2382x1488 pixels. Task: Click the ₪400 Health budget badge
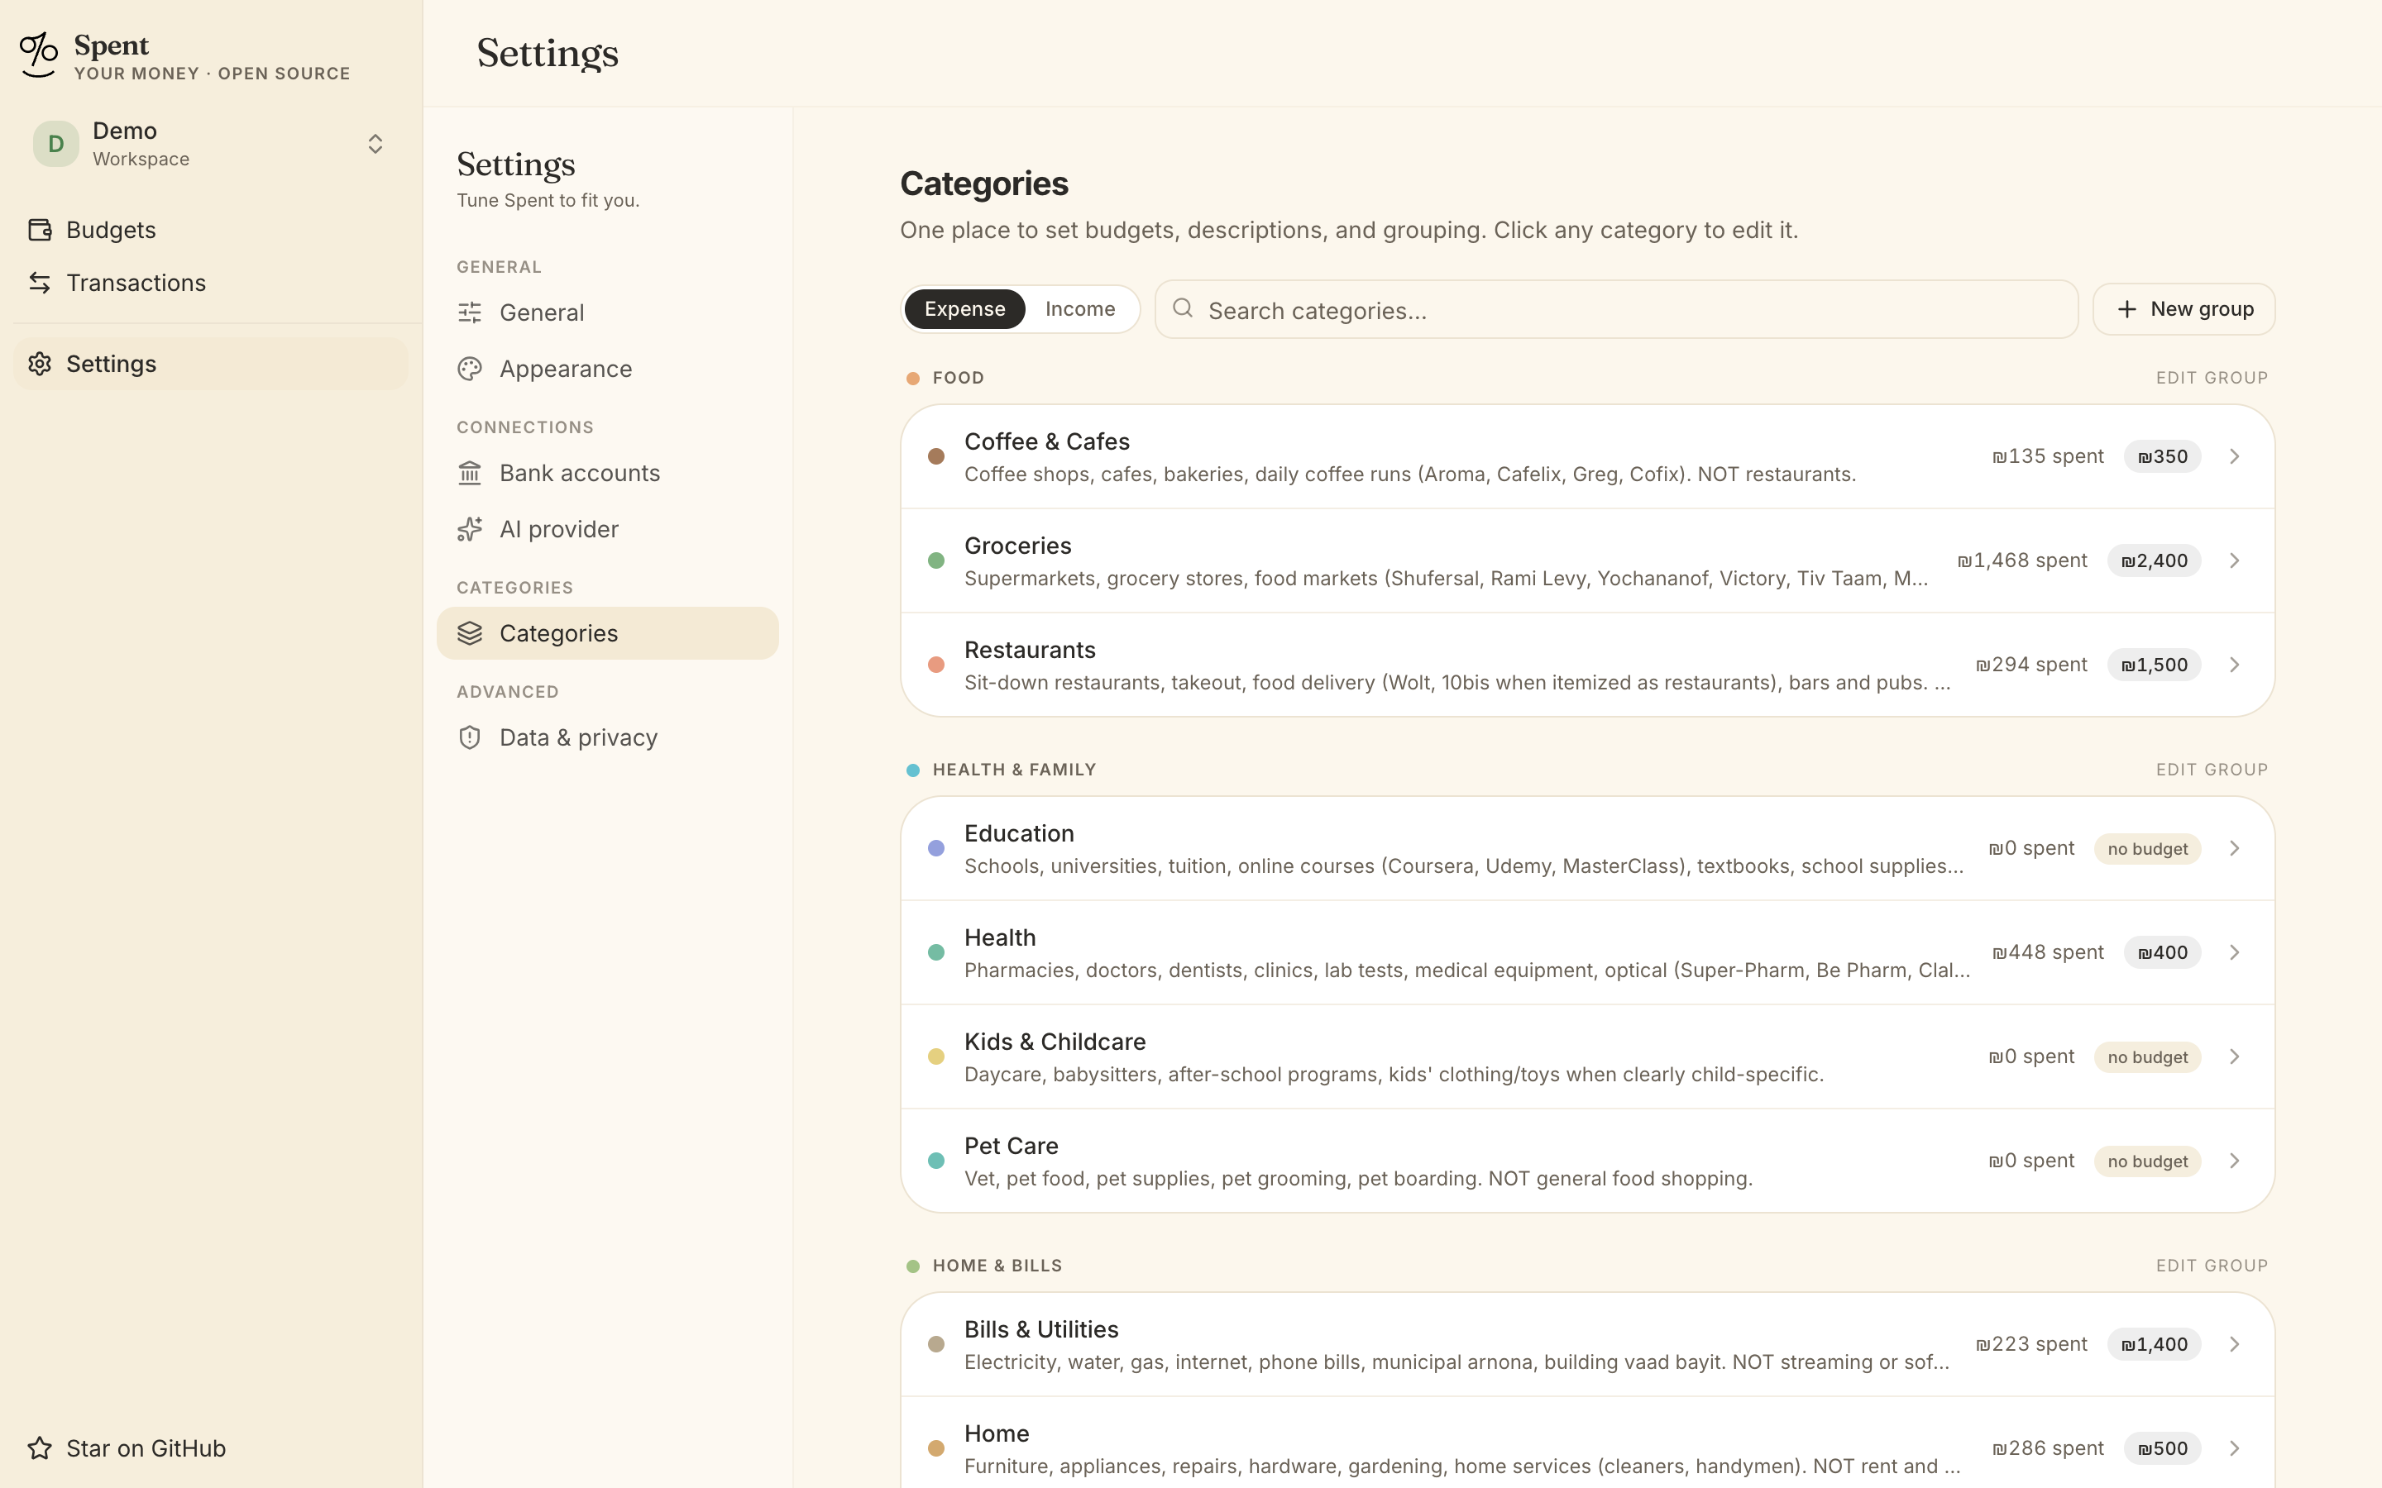click(2161, 952)
